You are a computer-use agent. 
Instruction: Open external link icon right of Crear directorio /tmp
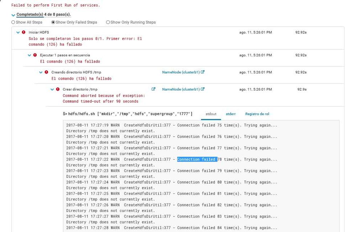tap(153, 89)
